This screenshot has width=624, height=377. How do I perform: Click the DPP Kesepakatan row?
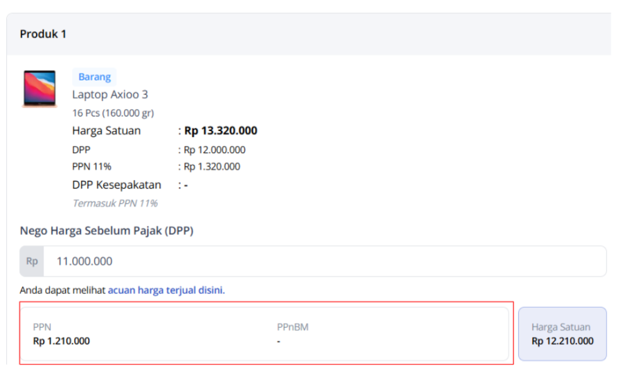pyautogui.click(x=130, y=185)
